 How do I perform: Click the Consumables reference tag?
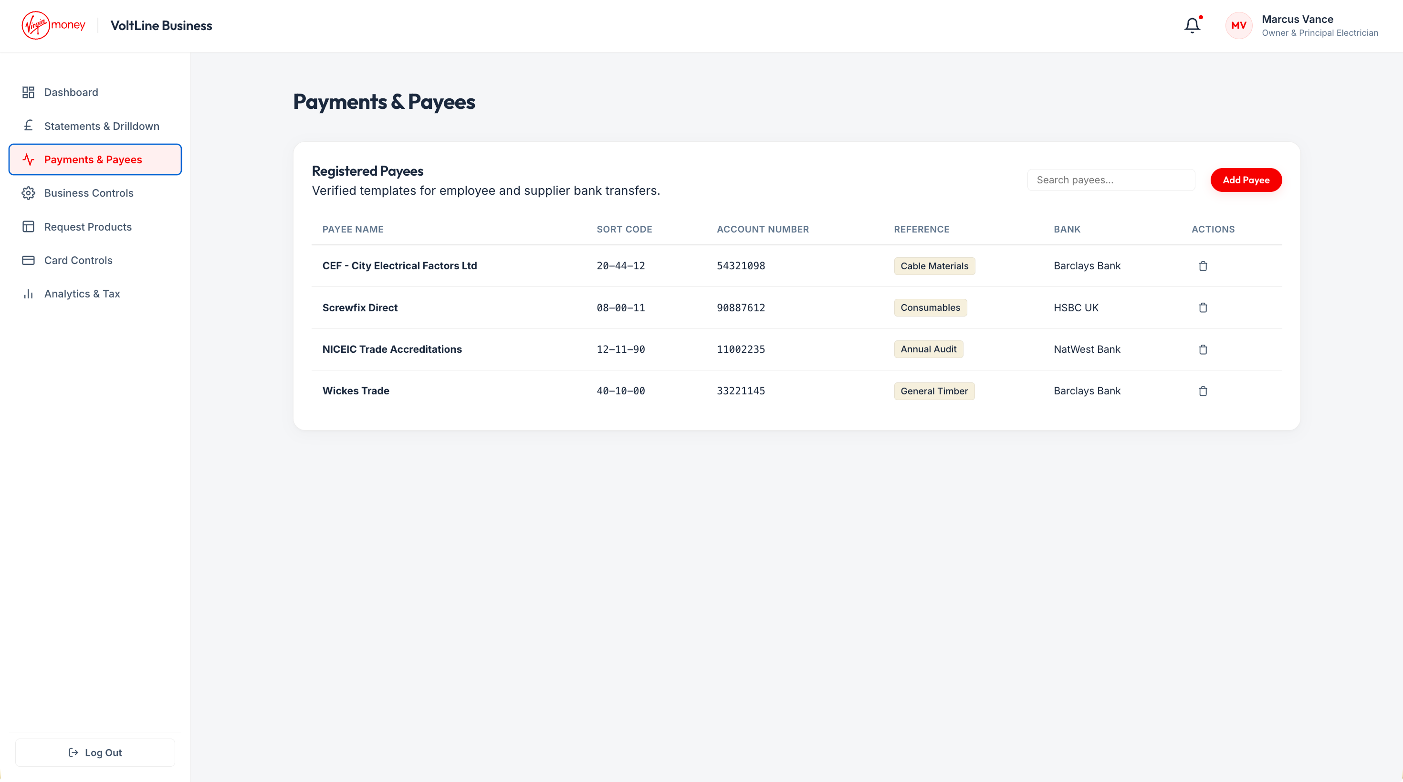pyautogui.click(x=930, y=308)
